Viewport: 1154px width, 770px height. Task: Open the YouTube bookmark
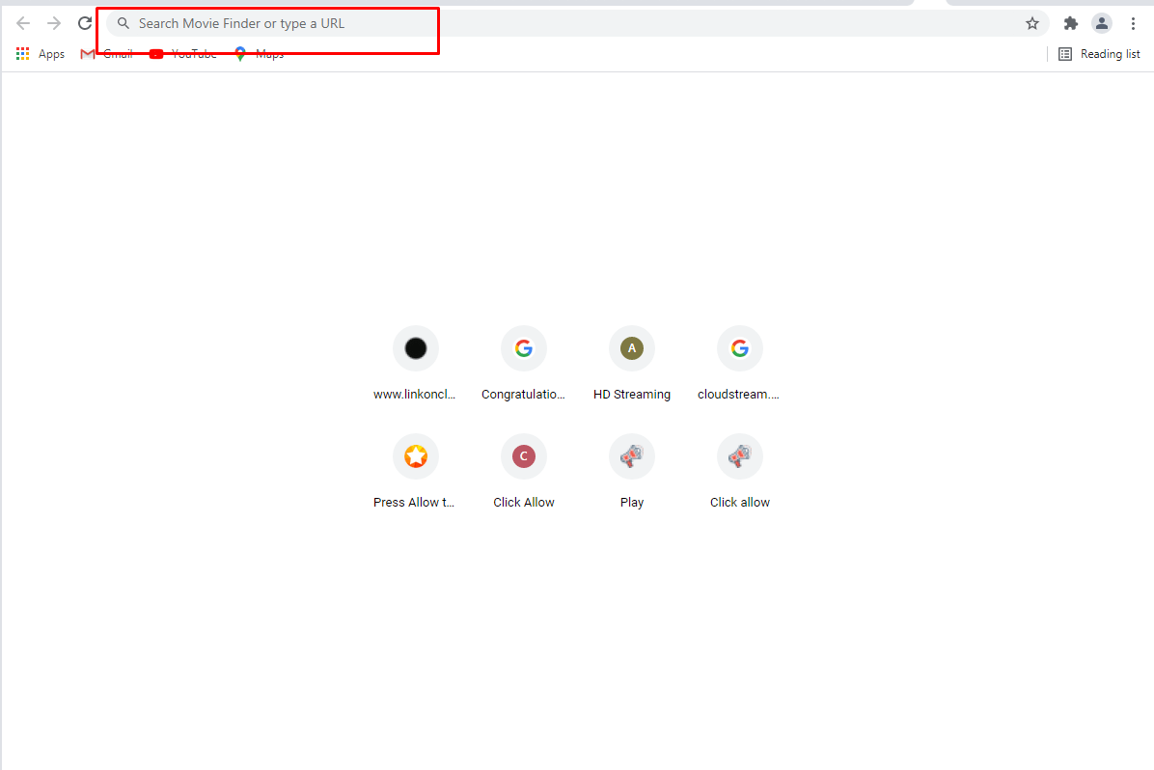(183, 53)
